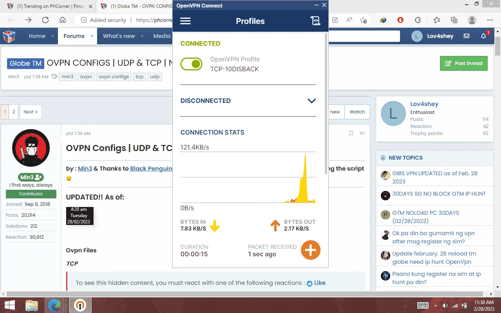Click the orange add profile plus button
Viewport: 501px width, 313px height.
[x=311, y=250]
